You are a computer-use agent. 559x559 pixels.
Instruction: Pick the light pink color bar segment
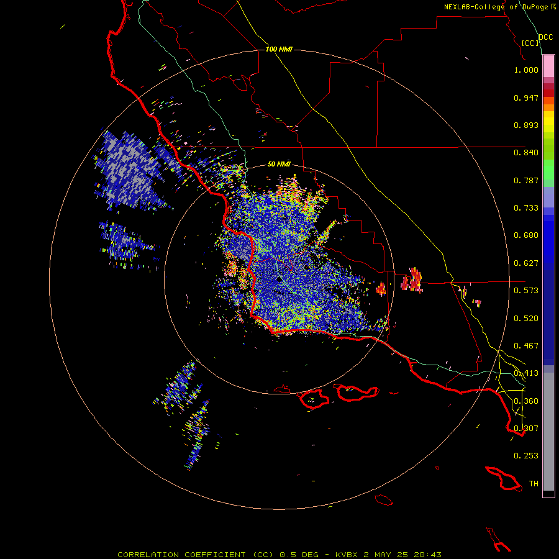pyautogui.click(x=548, y=66)
